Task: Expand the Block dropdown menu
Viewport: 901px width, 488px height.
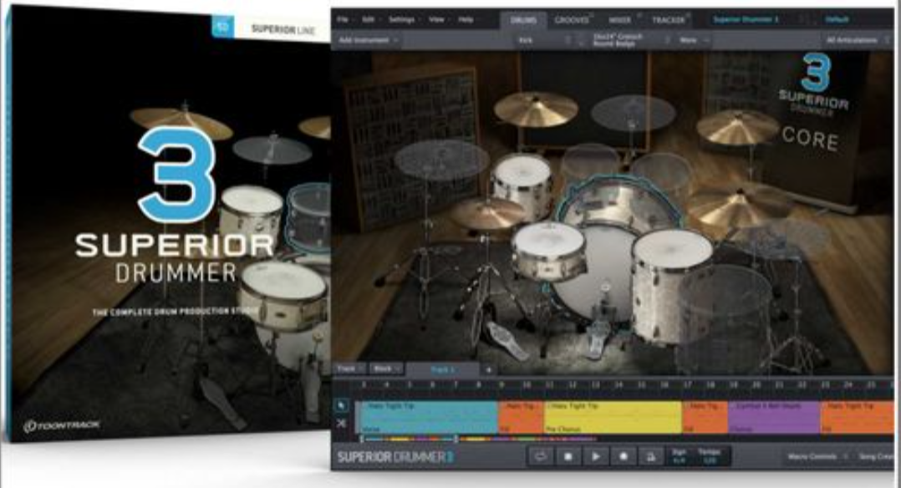Action: [x=386, y=369]
